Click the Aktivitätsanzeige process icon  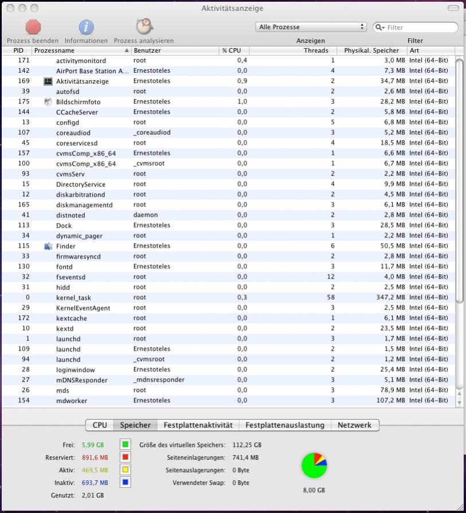48,81
